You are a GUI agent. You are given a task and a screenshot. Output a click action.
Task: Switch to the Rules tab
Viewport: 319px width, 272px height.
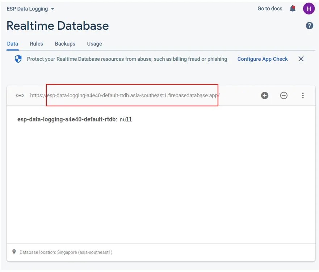(36, 43)
